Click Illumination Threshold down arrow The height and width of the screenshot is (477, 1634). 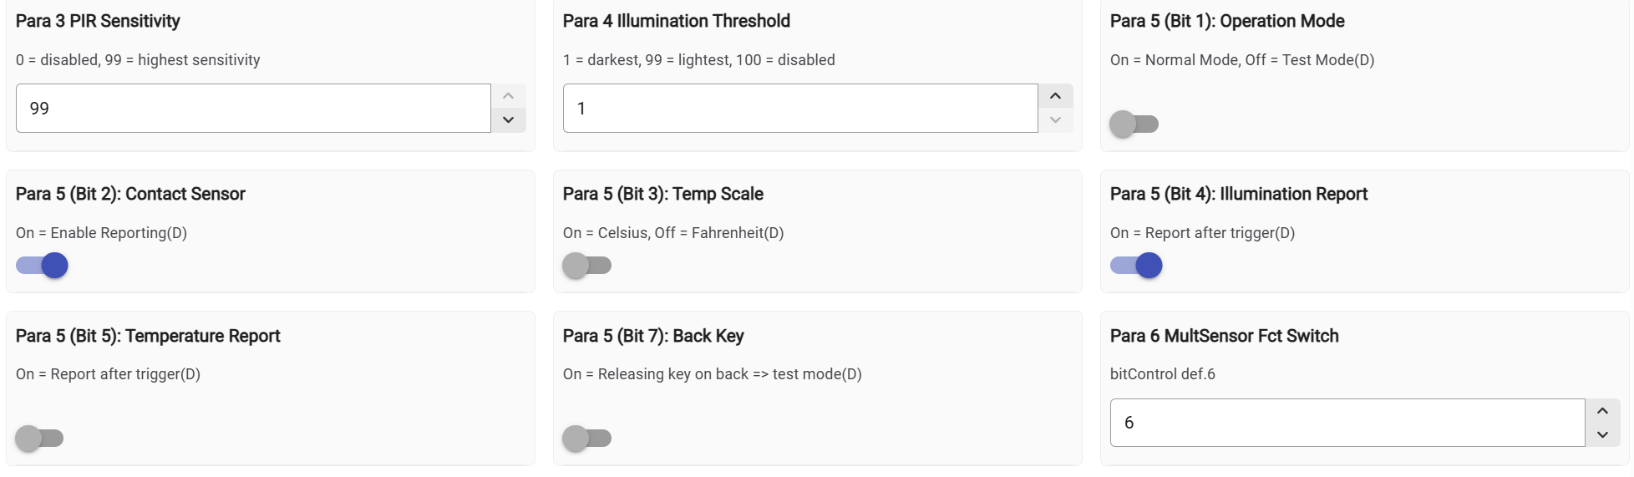tap(1055, 120)
